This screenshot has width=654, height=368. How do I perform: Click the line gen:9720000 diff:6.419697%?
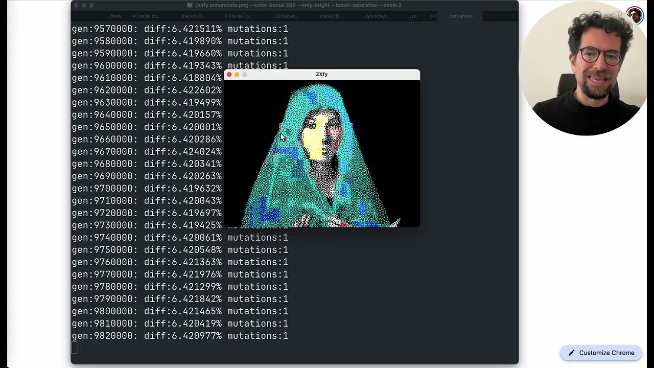[x=147, y=213]
